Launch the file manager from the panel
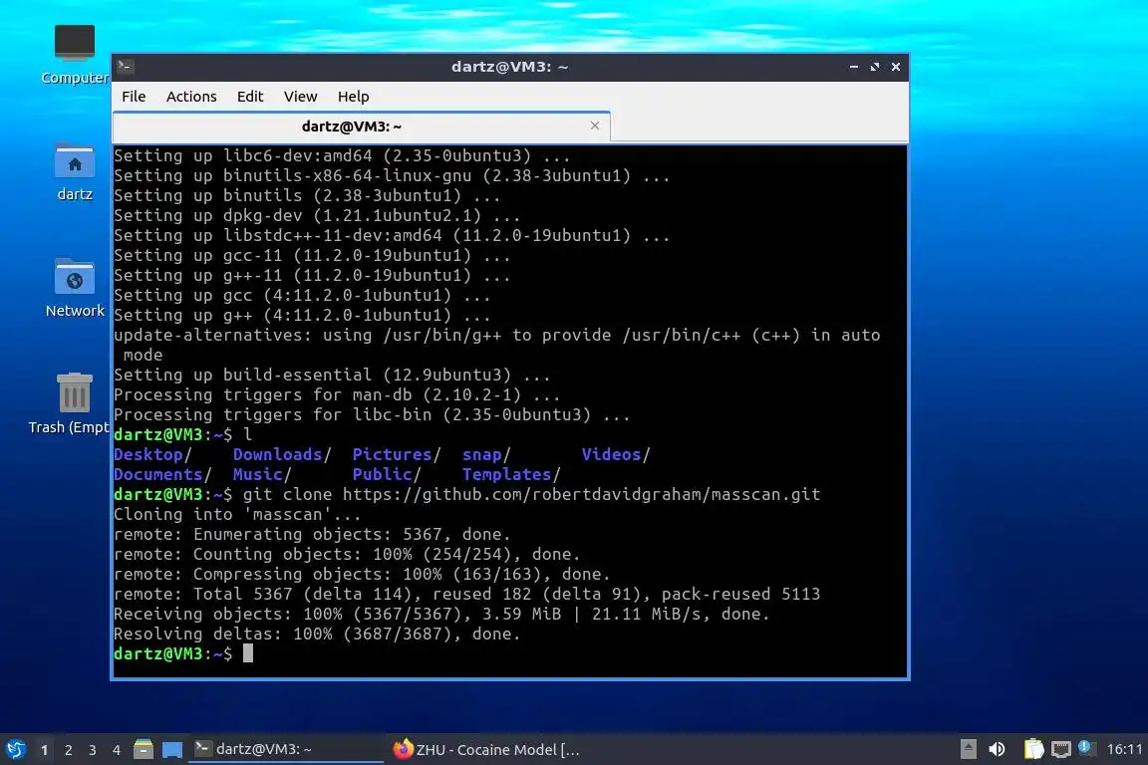Image resolution: width=1148 pixels, height=765 pixels. [x=143, y=749]
